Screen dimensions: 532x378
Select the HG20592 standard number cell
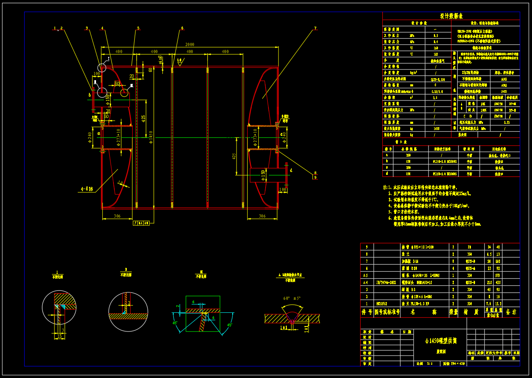coord(382,304)
